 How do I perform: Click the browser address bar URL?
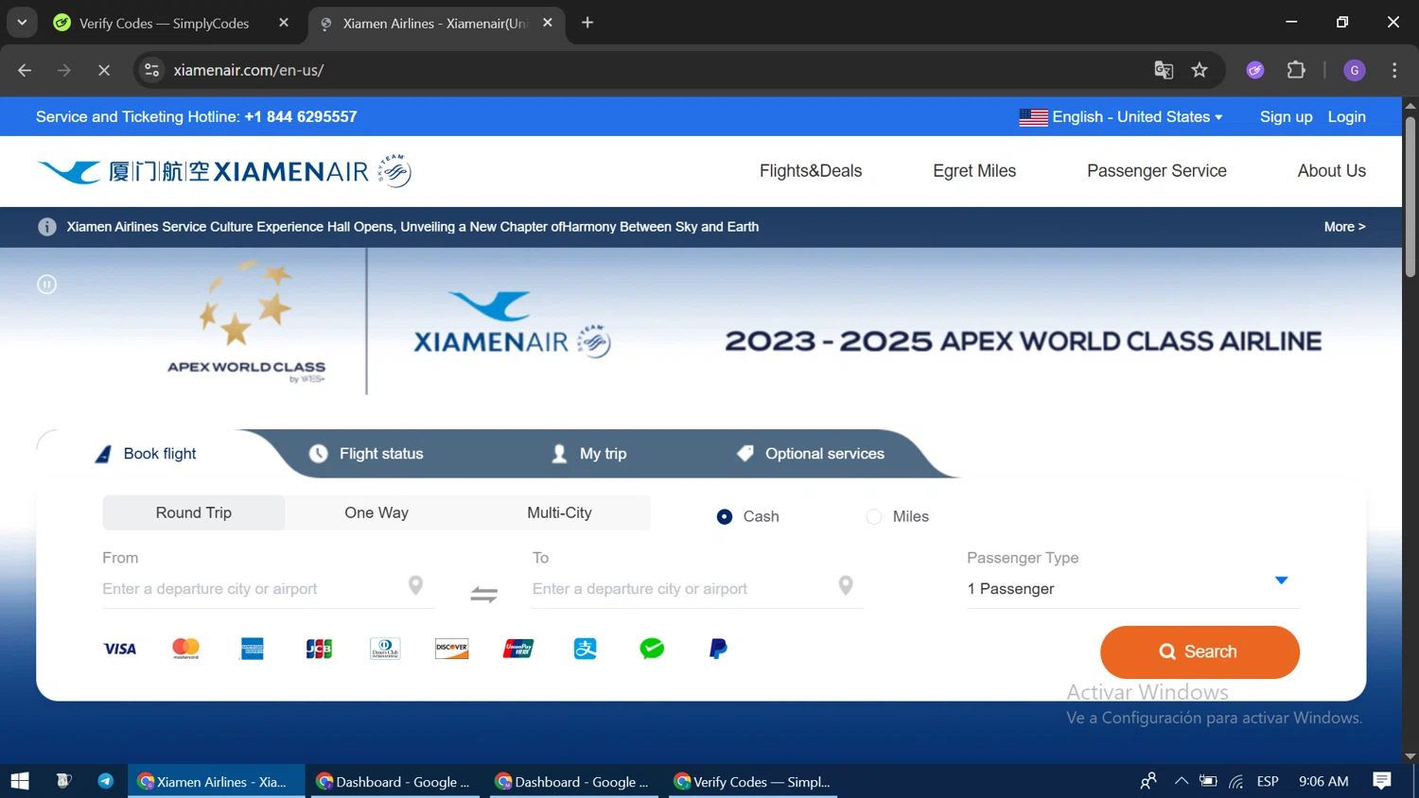click(249, 70)
